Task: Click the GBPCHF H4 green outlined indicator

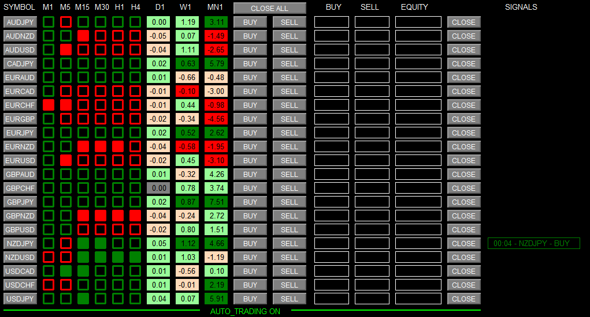Action: [x=135, y=188]
